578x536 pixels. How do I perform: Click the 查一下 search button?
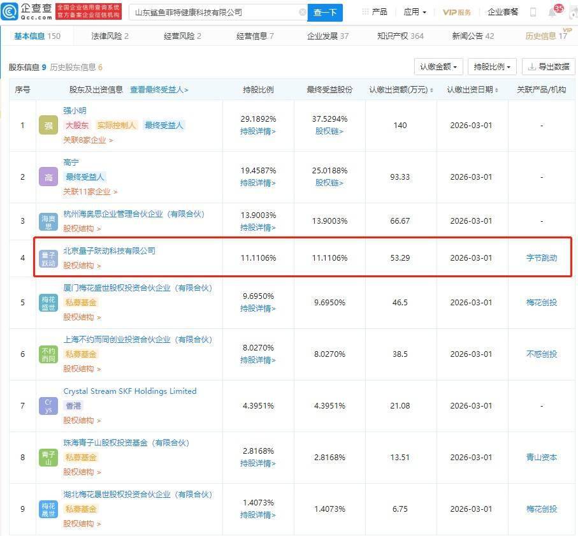pyautogui.click(x=325, y=13)
